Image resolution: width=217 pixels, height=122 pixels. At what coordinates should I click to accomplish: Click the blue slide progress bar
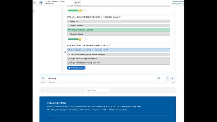(62, 75)
